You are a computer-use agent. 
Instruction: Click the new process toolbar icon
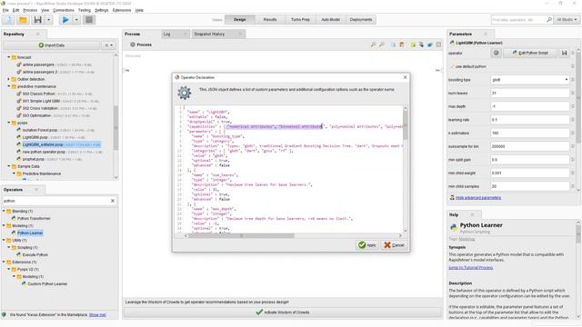tap(8, 20)
